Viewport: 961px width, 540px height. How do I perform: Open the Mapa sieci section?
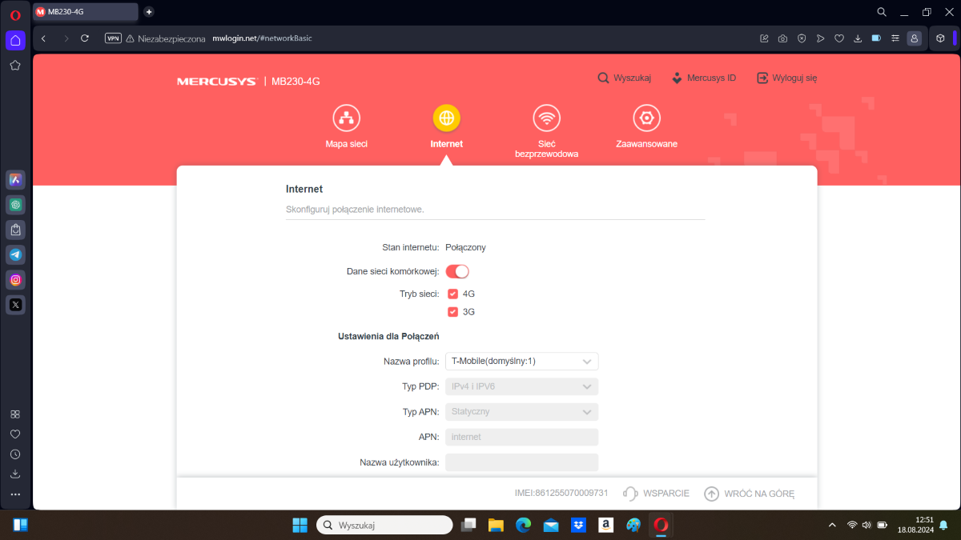click(x=346, y=126)
